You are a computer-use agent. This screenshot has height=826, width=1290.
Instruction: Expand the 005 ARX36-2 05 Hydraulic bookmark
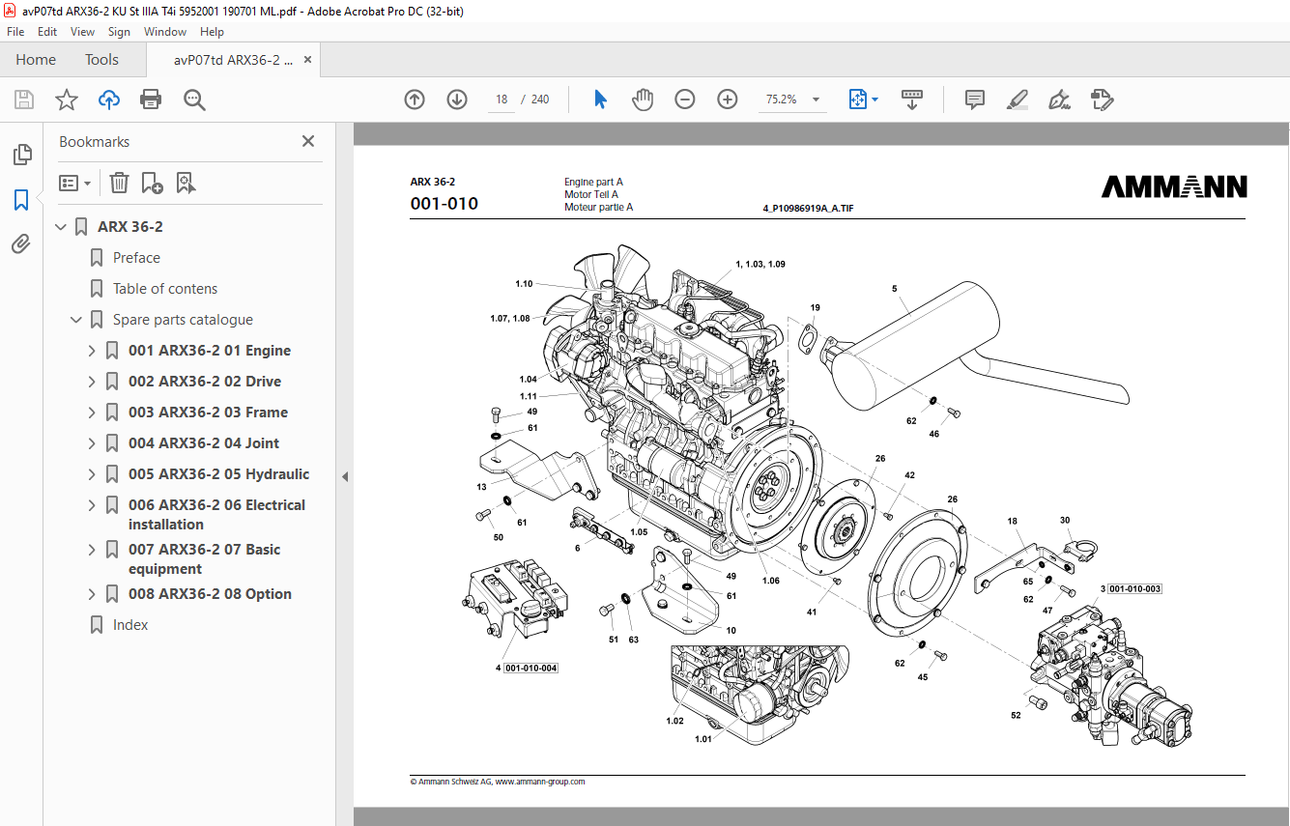pyautogui.click(x=93, y=474)
